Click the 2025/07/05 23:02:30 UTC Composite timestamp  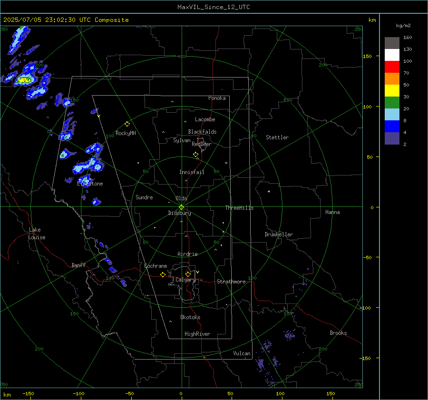click(66, 20)
